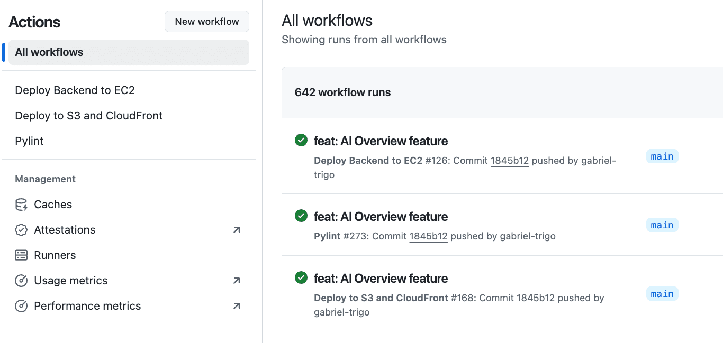Click the Usage metrics gauge icon
This screenshot has height=343, width=723.
[21, 281]
